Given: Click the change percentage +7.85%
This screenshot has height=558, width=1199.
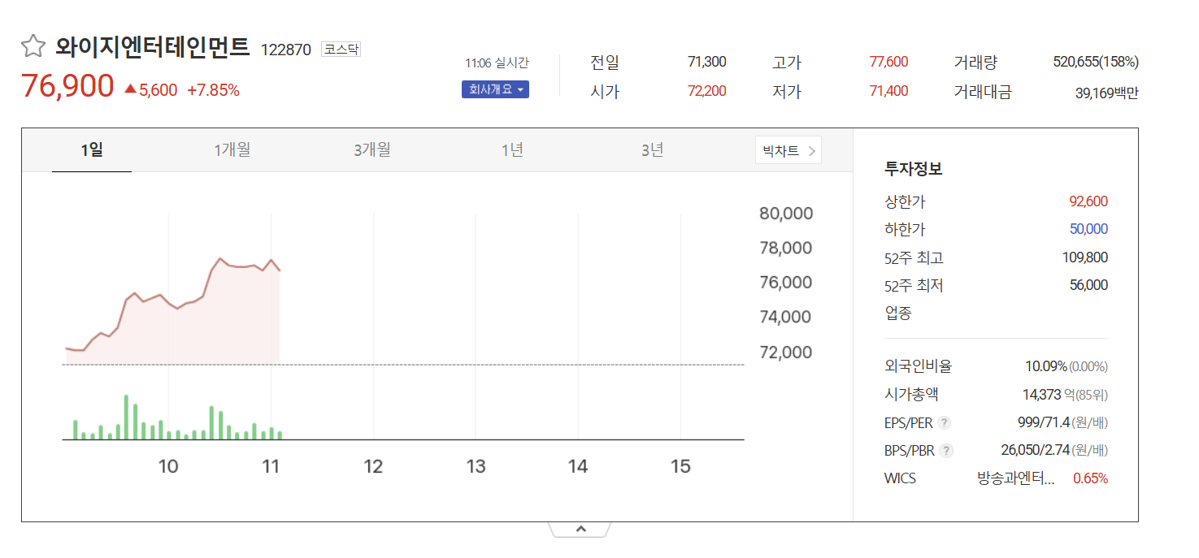Looking at the screenshot, I should tap(213, 90).
